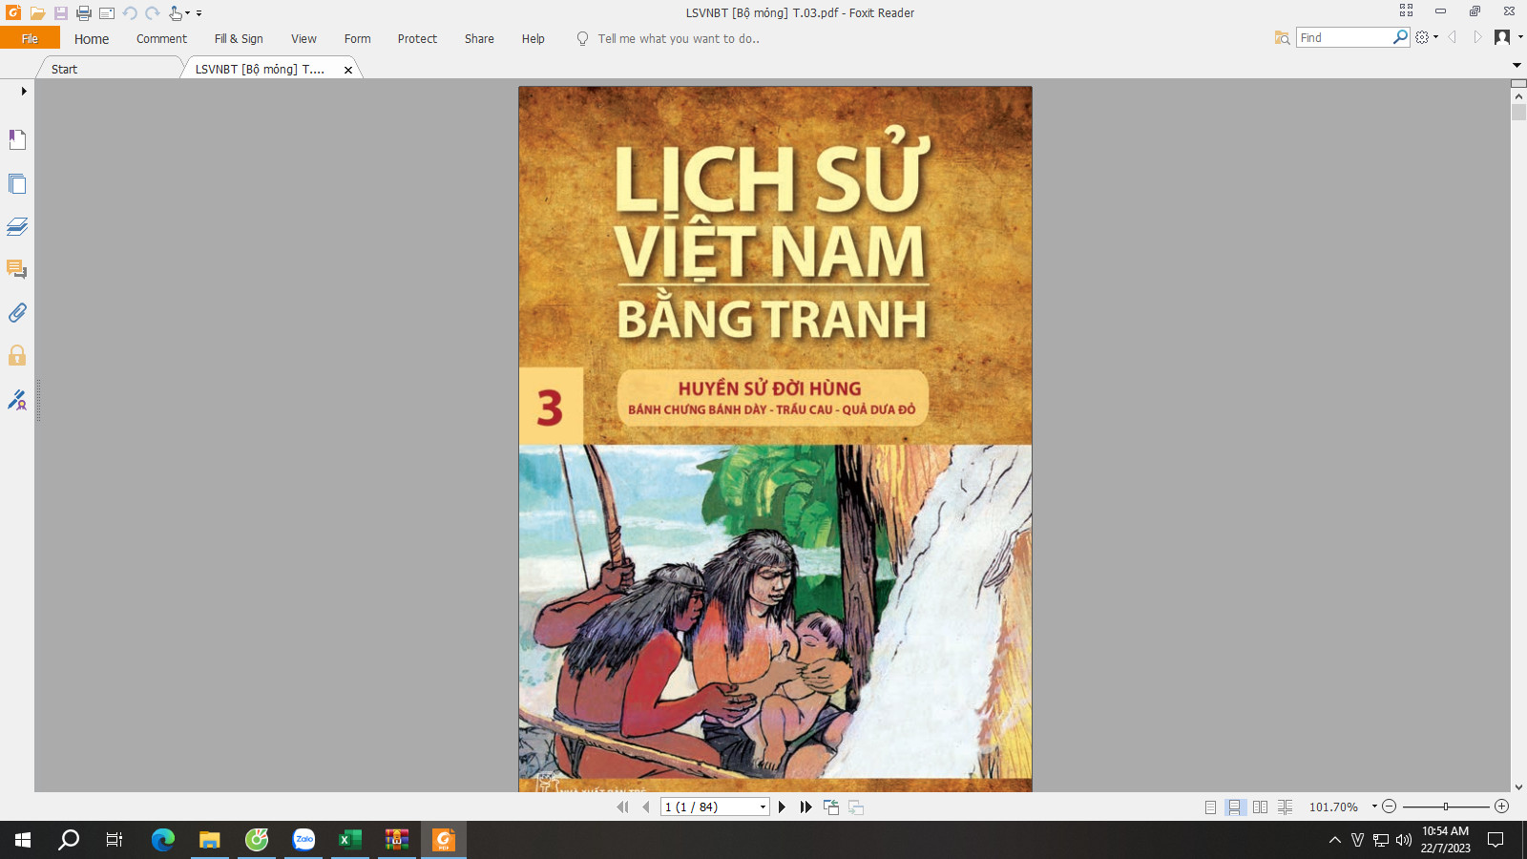Show the Attachments paperclip panel
The height and width of the screenshot is (859, 1527).
pyautogui.click(x=17, y=313)
